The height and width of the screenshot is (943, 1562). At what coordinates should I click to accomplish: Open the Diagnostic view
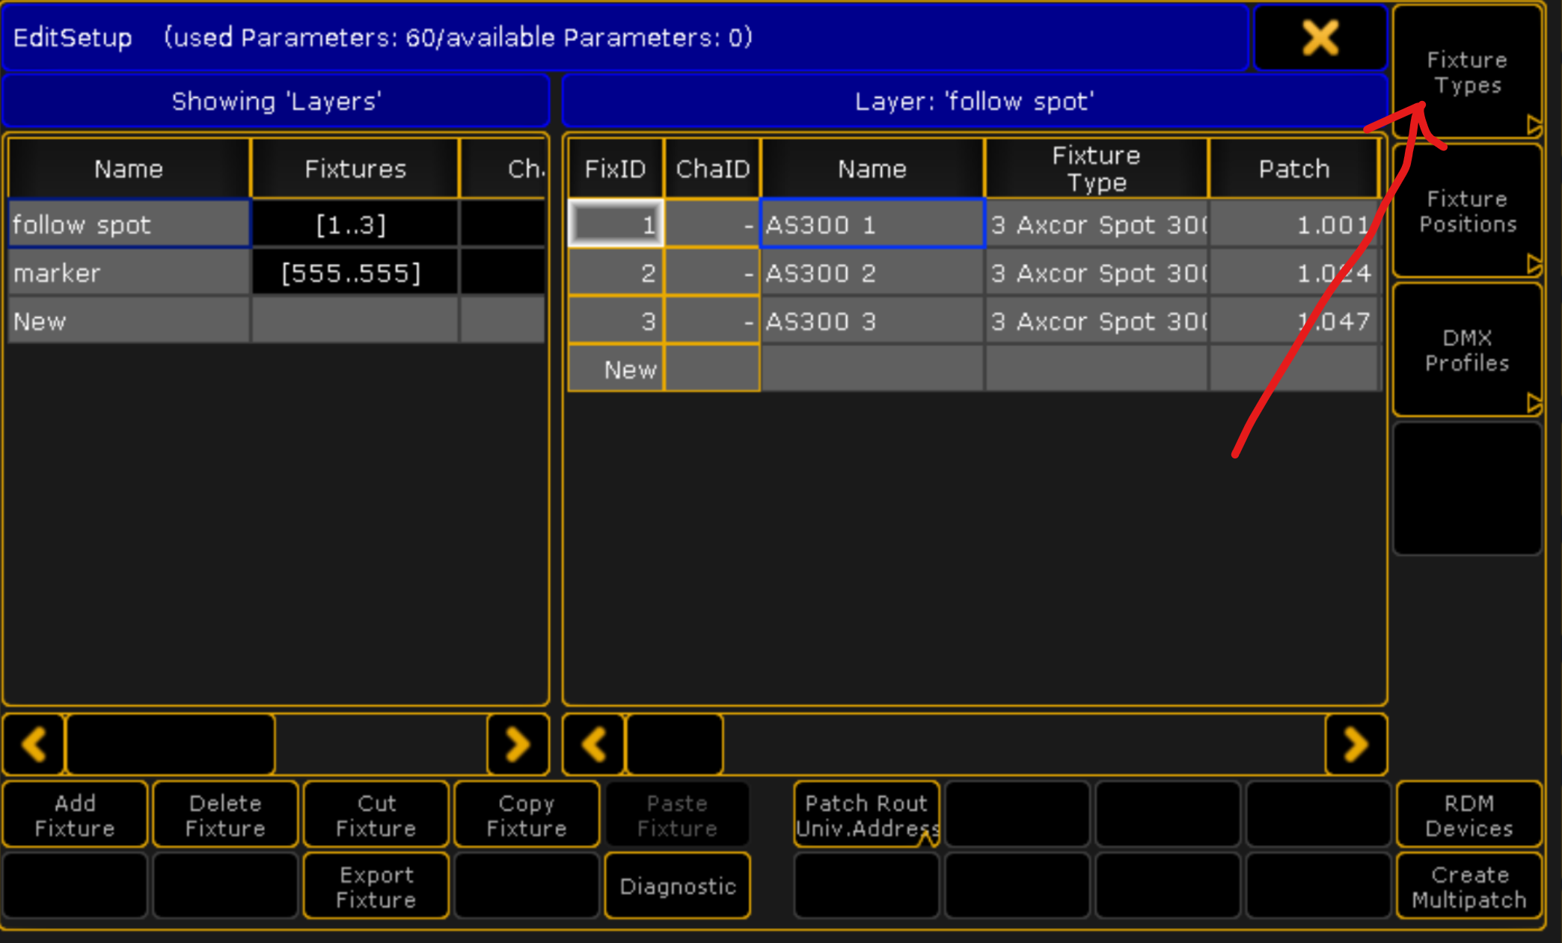677,886
